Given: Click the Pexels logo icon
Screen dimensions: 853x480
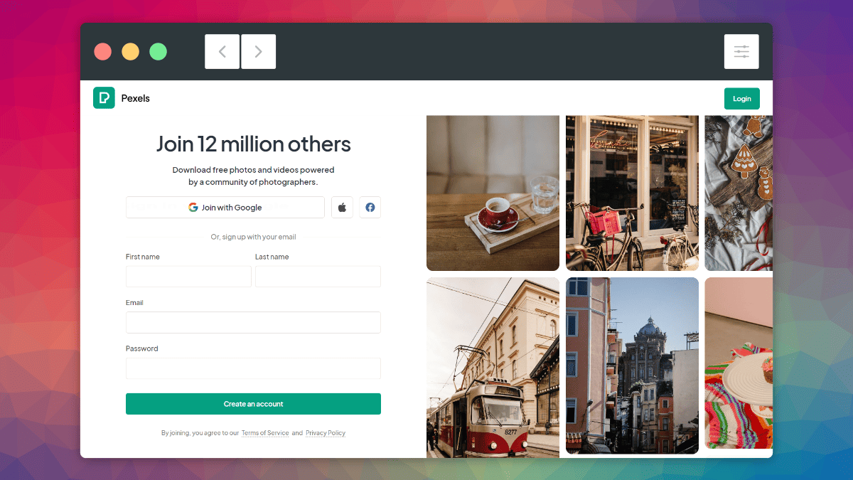Looking at the screenshot, I should [x=104, y=98].
